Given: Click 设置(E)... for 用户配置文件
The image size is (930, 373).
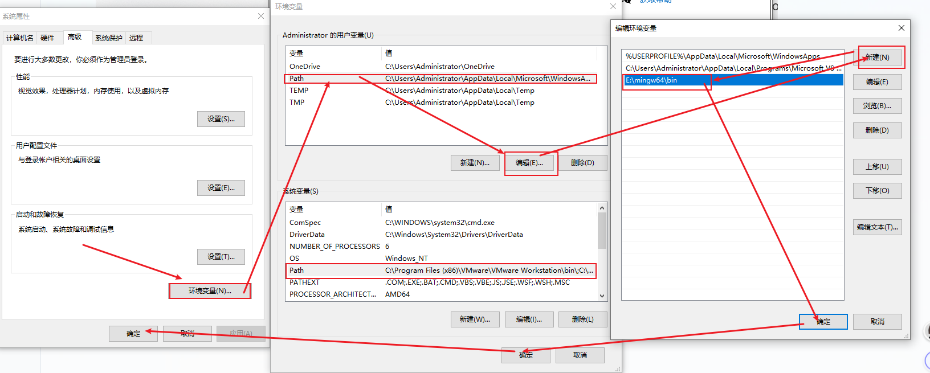Looking at the screenshot, I should click(221, 188).
